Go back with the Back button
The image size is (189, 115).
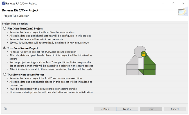pyautogui.click(x=105, y=109)
